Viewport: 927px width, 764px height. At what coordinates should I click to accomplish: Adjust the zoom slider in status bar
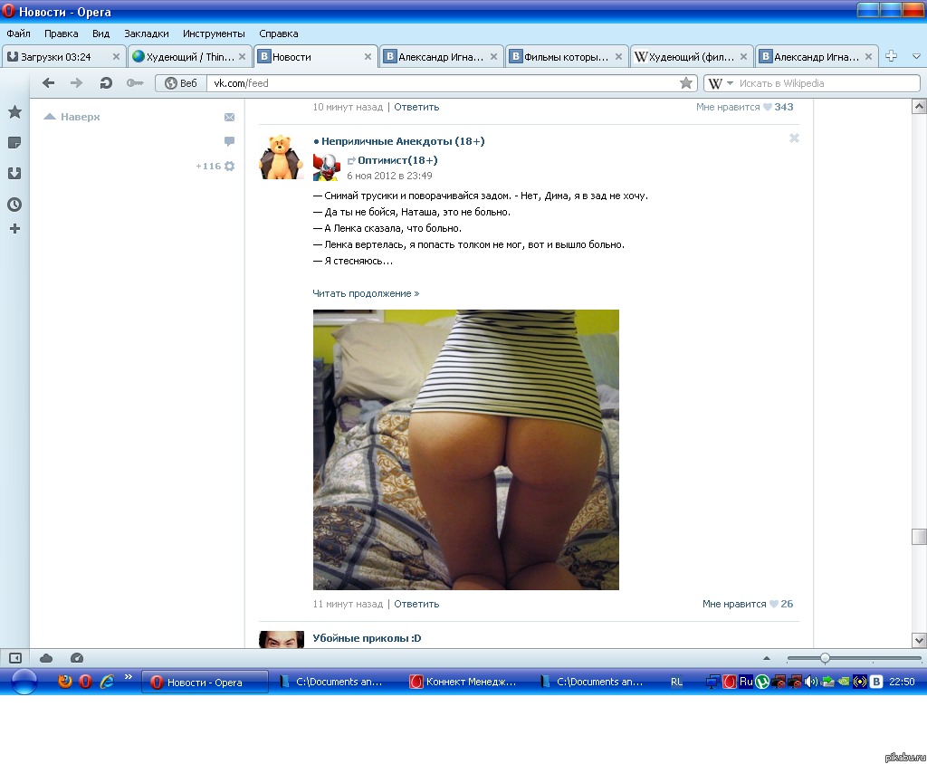pyautogui.click(x=824, y=658)
